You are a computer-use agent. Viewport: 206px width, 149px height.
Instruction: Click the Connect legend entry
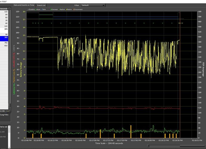coord(54,10)
